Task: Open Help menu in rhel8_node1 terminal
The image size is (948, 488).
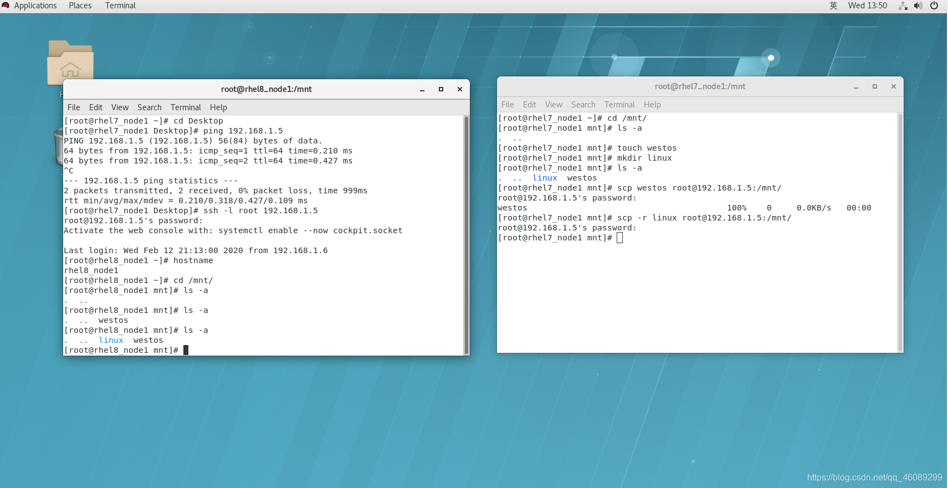Action: pyautogui.click(x=218, y=107)
